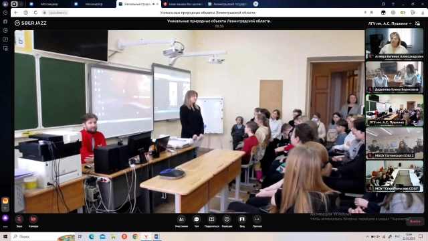Viewport: 428px width, 241px height.
Task: Collapse the ЛГУ им. А.С. Пушкина panel chevron
Action: pos(410,23)
